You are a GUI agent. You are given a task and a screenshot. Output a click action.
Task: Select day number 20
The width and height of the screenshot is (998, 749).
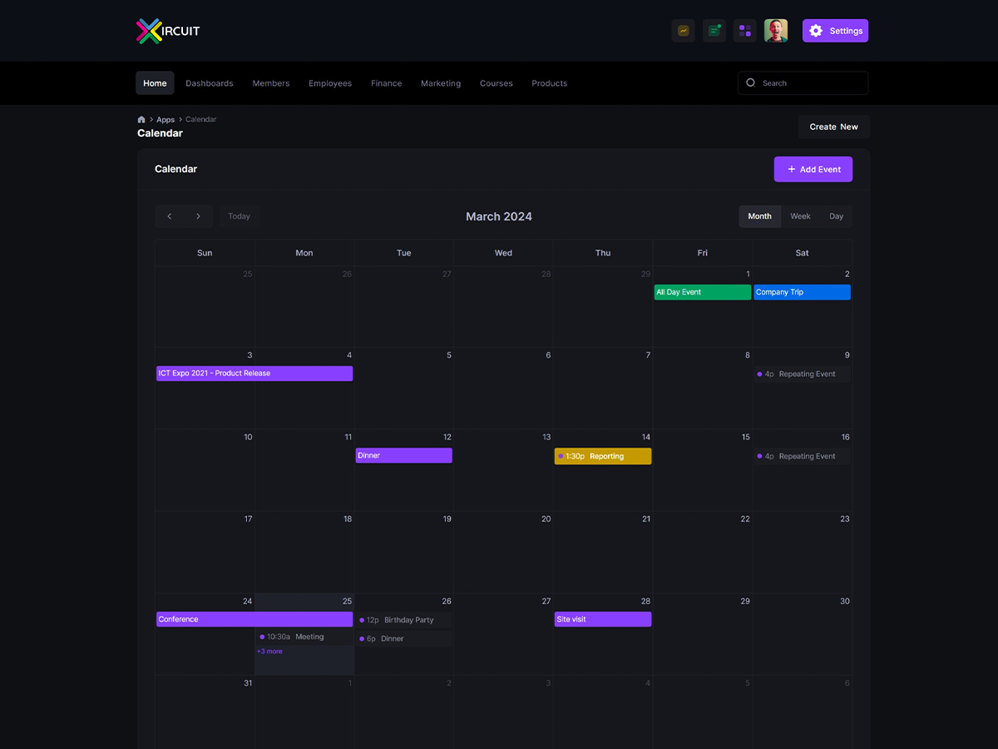546,518
